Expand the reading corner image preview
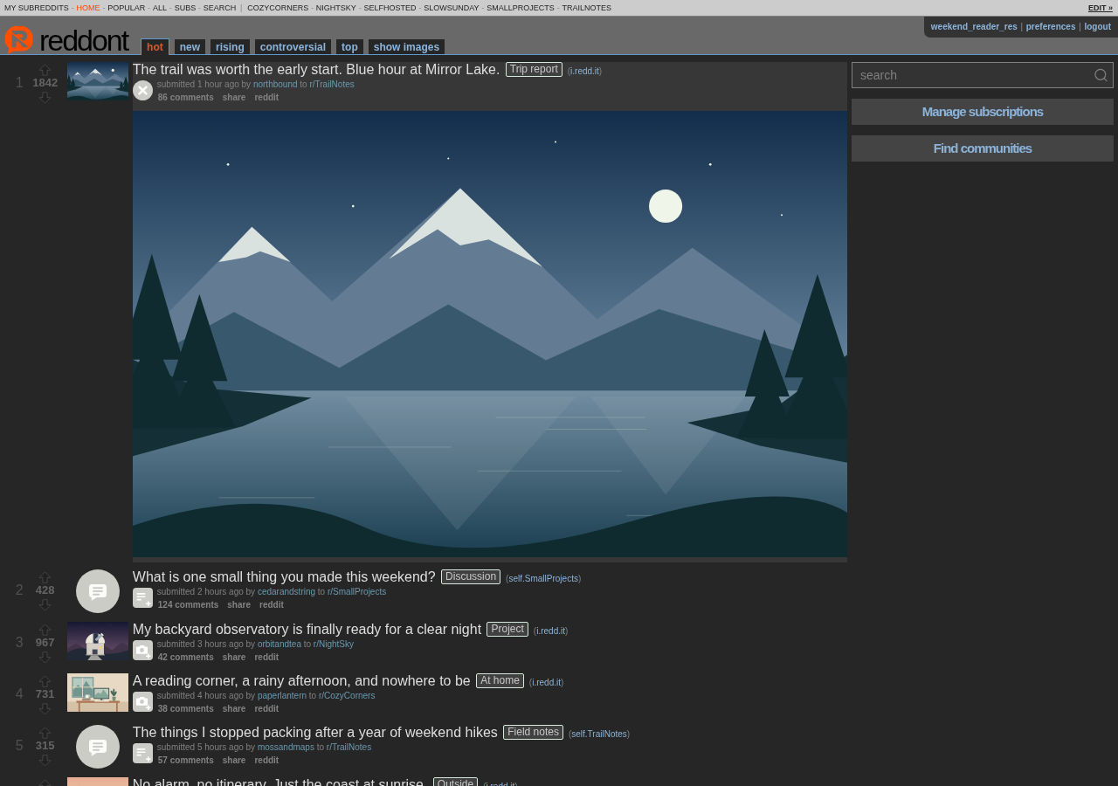The image size is (1118, 786). [x=142, y=701]
